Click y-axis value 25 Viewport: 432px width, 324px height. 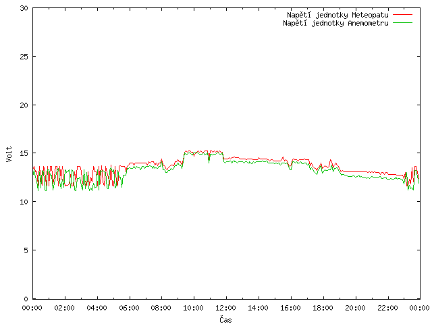24,57
